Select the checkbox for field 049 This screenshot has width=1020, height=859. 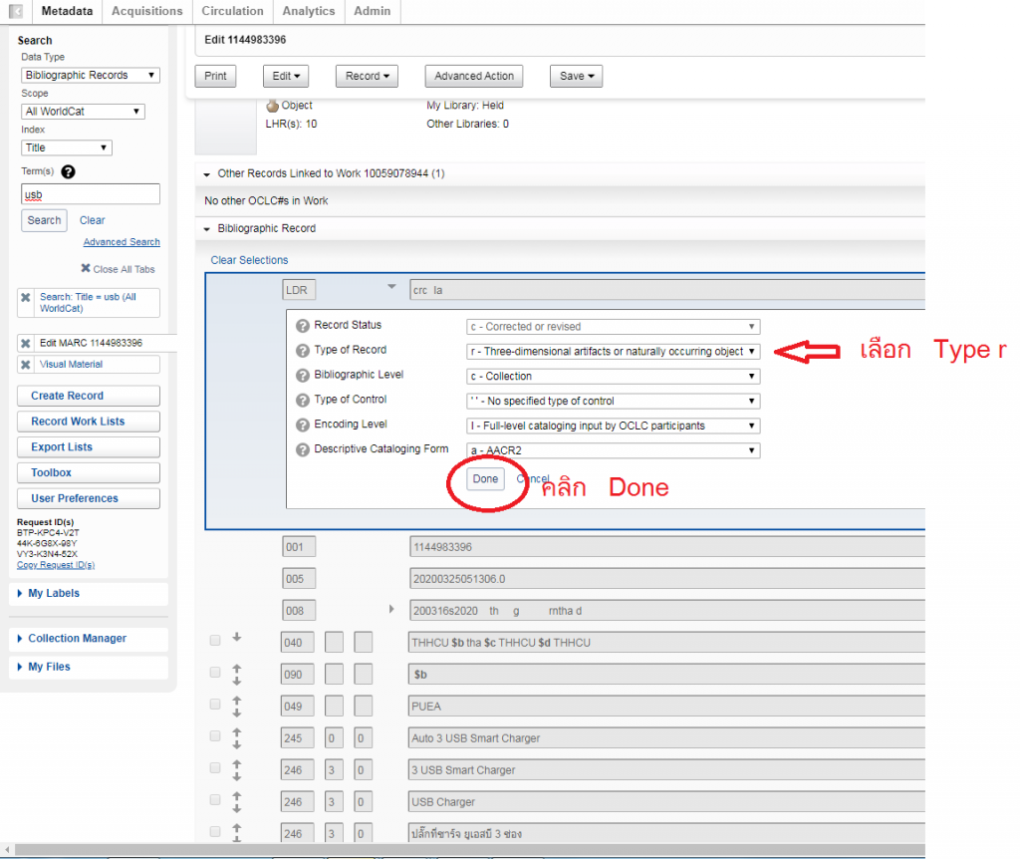click(215, 705)
